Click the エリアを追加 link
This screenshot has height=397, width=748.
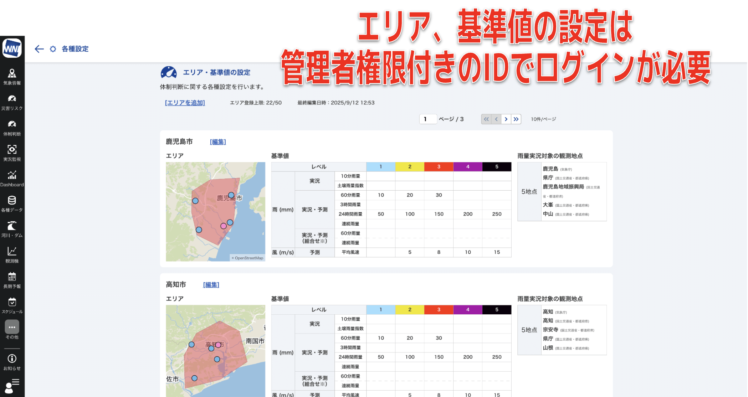(x=185, y=103)
